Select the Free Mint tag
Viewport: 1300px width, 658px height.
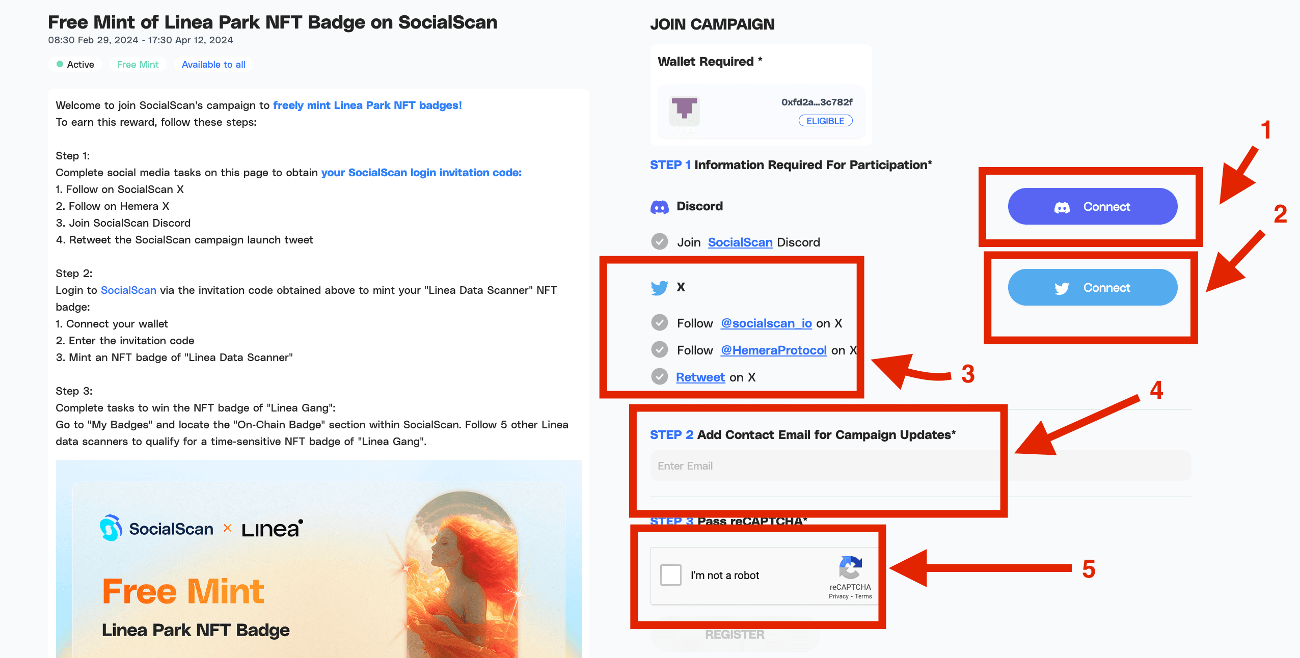[x=138, y=65]
